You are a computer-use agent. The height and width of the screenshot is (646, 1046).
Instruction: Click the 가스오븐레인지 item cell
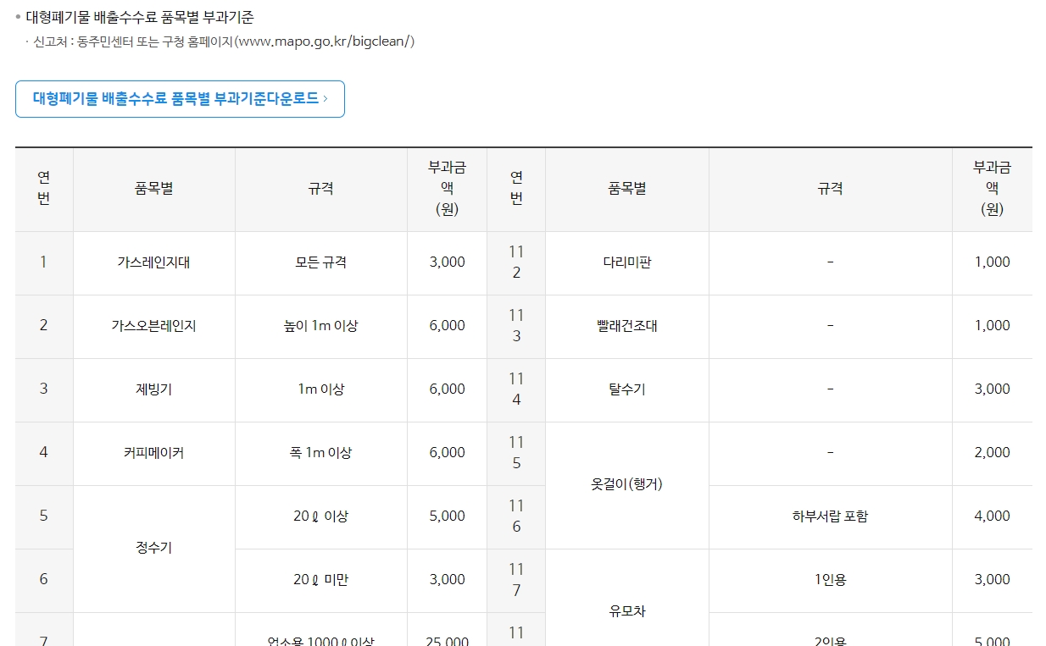coord(153,326)
